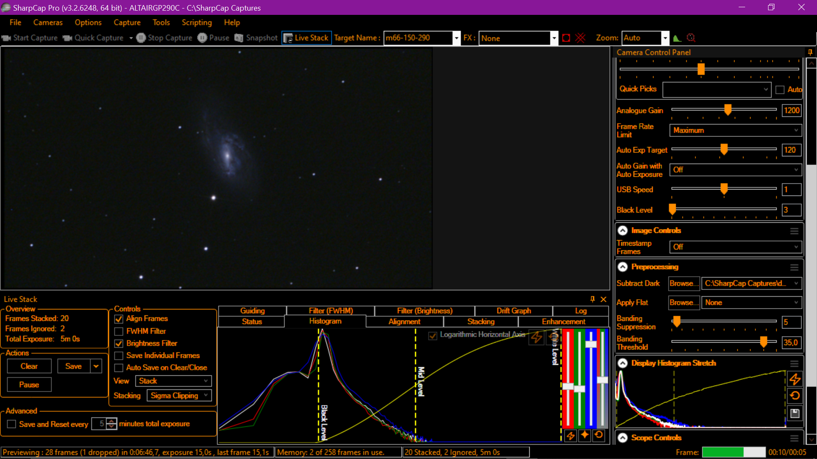
Task: Open Display Histogram Stretch hamburger menu
Action: tap(794, 363)
